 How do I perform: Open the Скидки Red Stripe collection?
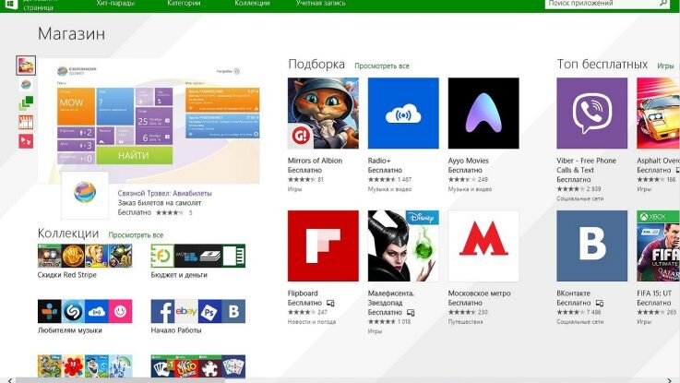[85, 261]
